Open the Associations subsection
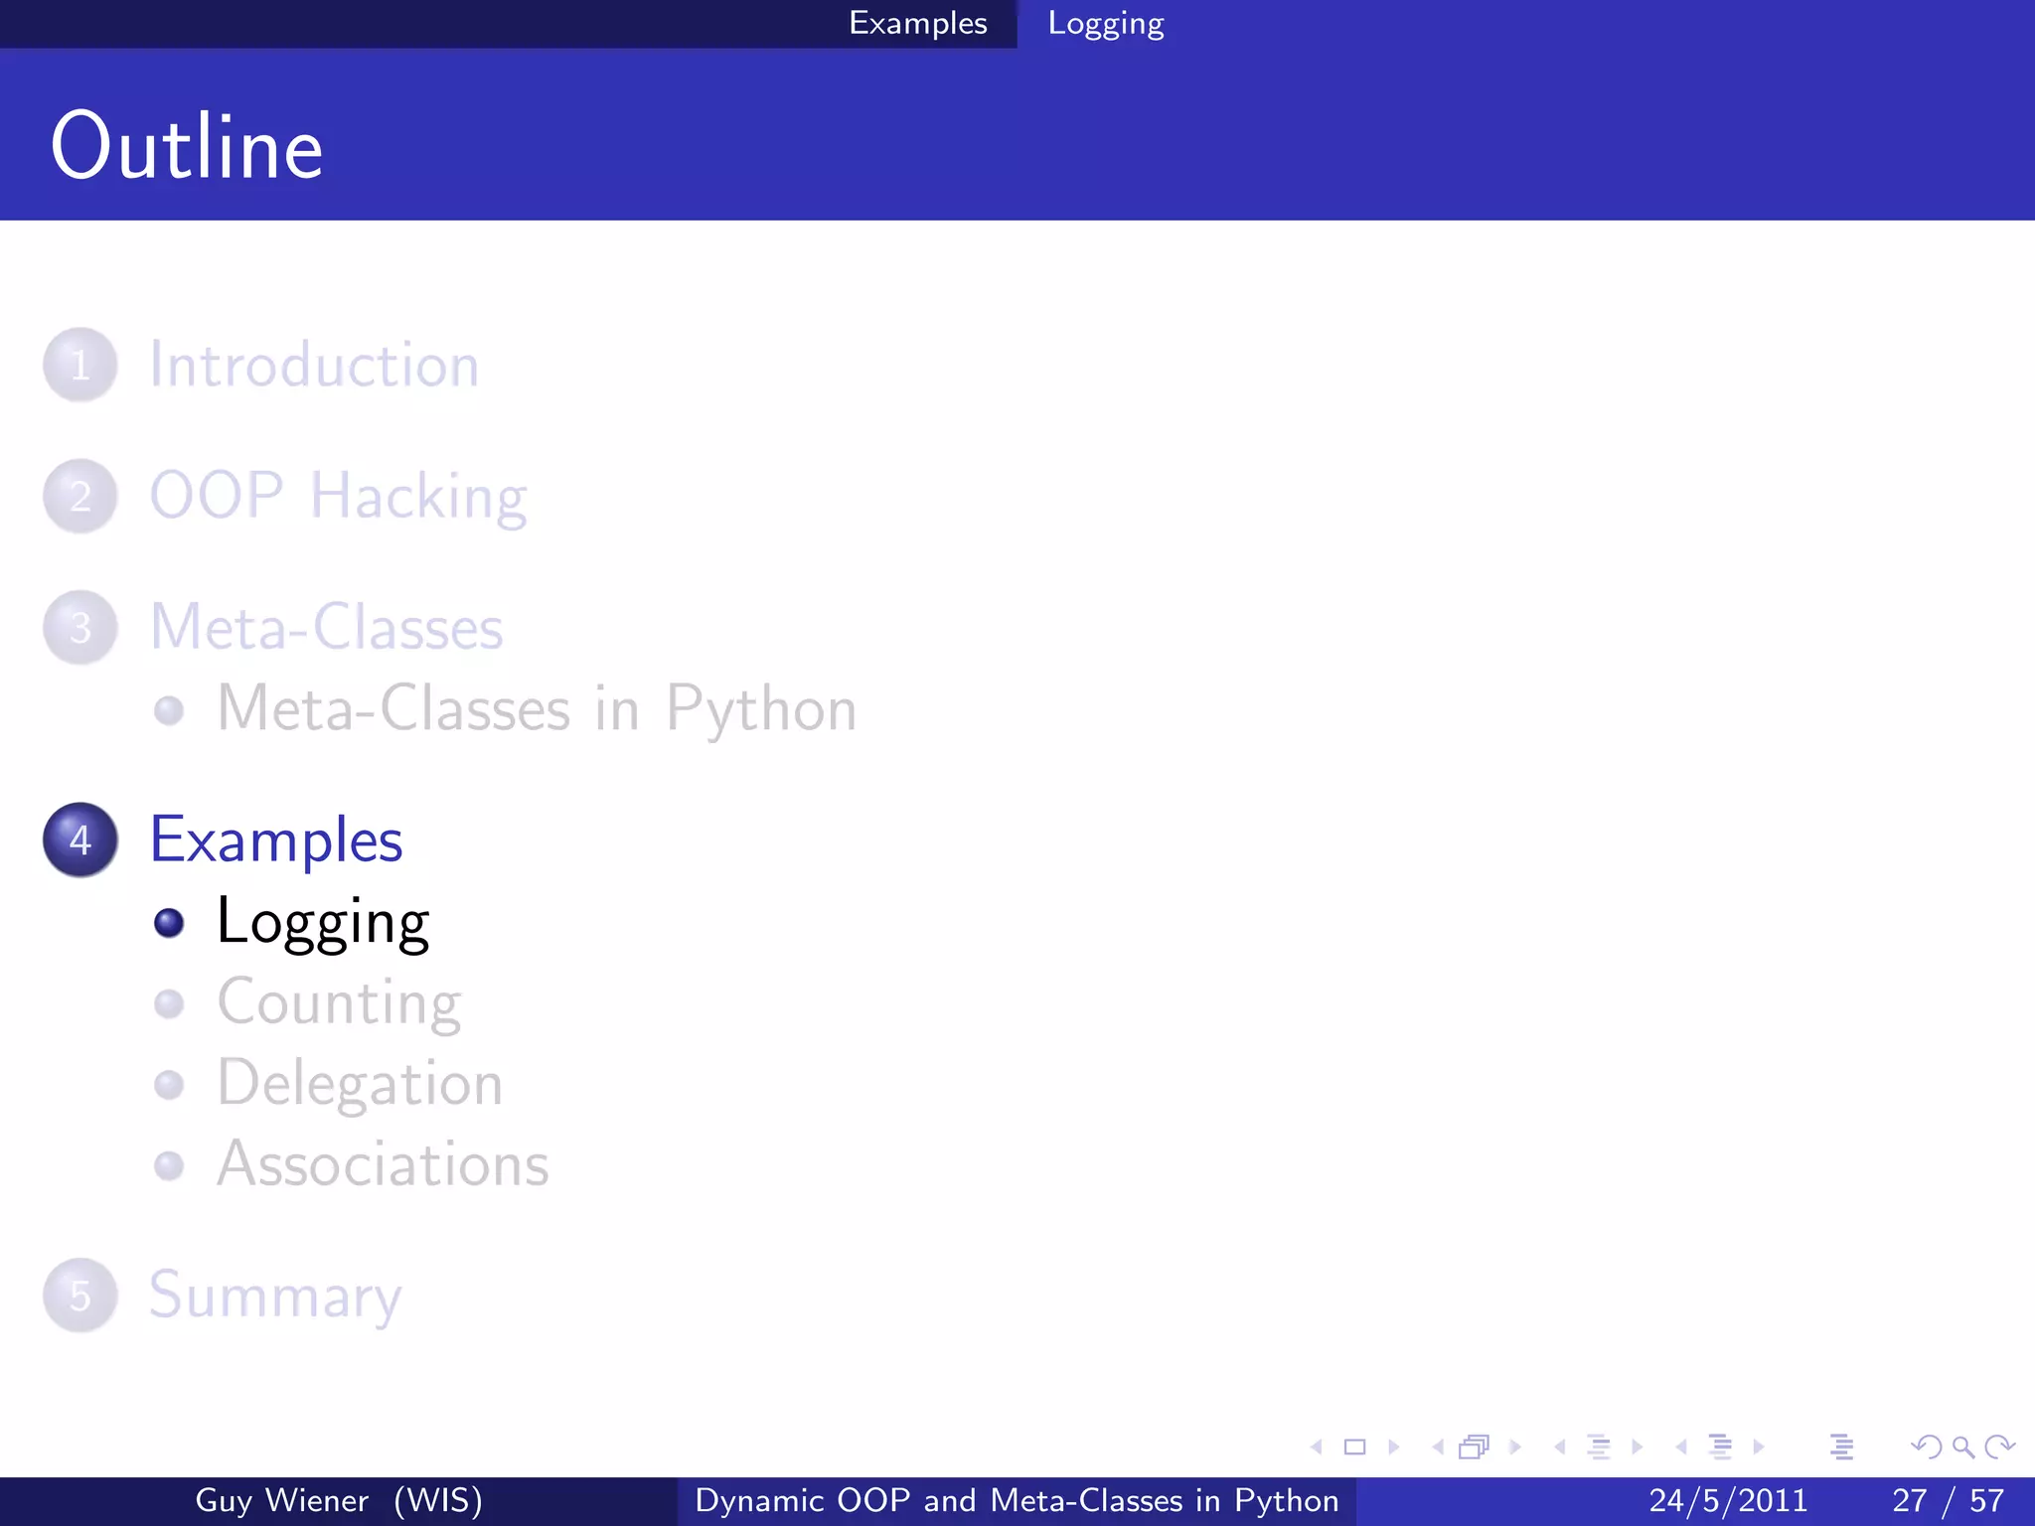 [x=383, y=1164]
